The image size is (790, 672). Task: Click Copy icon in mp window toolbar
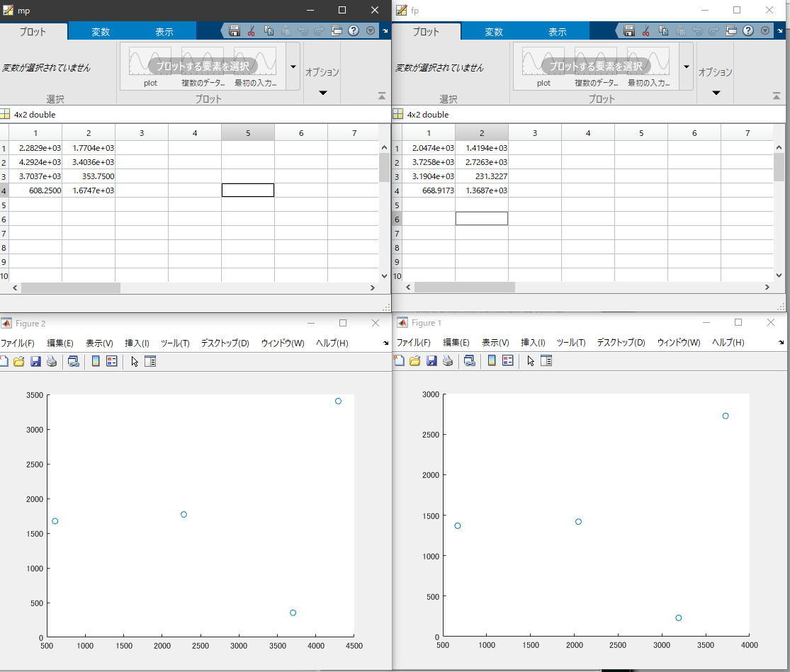(x=269, y=30)
